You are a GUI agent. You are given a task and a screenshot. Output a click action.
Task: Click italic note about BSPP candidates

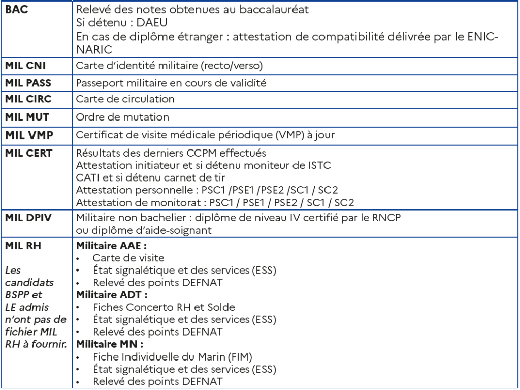tap(36, 307)
